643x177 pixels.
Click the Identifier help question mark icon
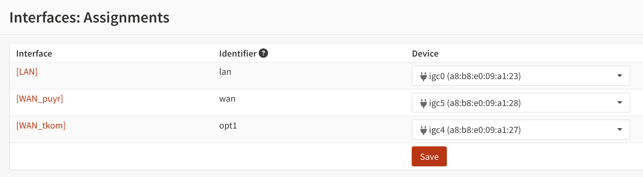click(x=263, y=53)
